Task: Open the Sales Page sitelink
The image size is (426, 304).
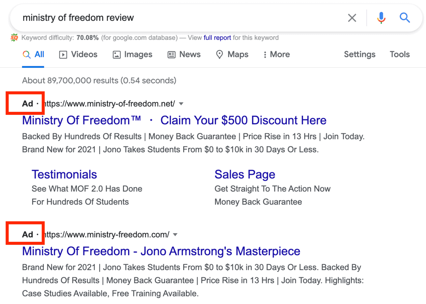Action: pos(245,174)
